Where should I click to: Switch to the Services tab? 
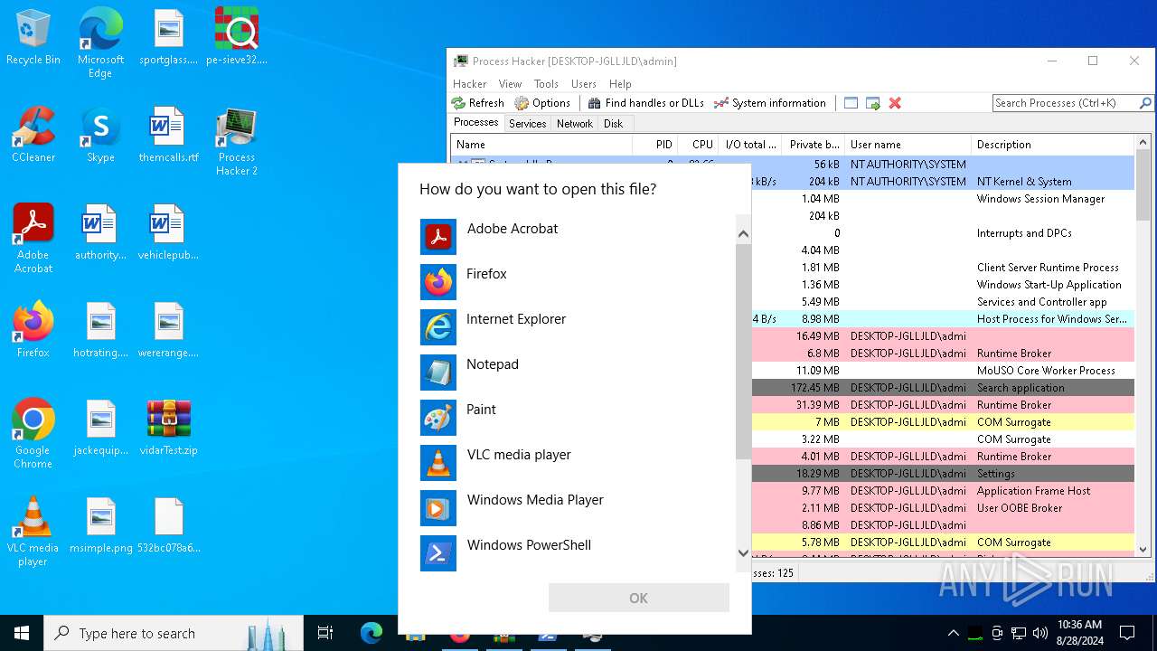point(527,124)
